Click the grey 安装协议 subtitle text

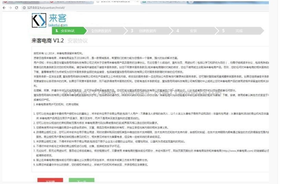click(x=78, y=41)
